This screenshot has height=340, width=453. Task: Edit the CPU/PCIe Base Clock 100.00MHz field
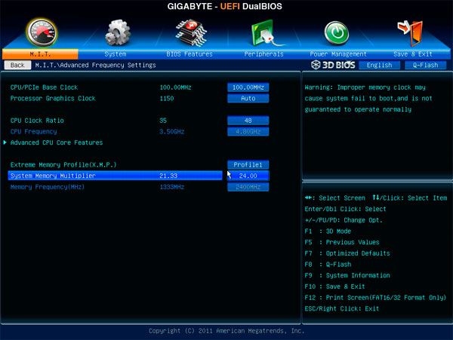[x=248, y=87]
